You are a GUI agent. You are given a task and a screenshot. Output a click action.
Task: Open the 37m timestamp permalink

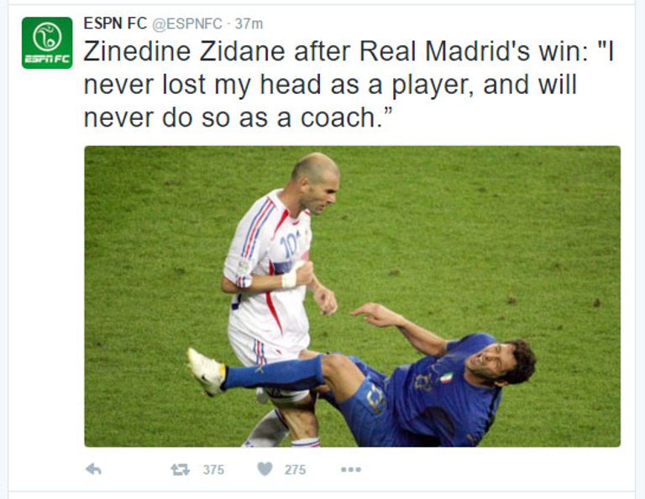coord(249,23)
